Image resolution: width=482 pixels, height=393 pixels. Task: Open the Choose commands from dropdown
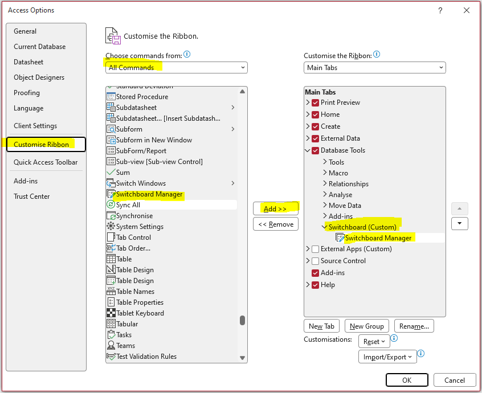177,68
